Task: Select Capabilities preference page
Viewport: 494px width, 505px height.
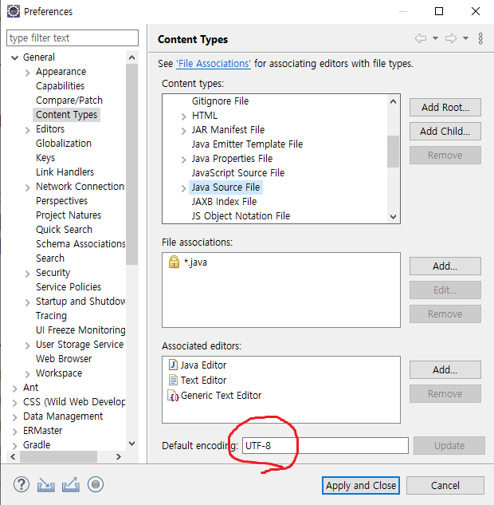Action: [60, 86]
